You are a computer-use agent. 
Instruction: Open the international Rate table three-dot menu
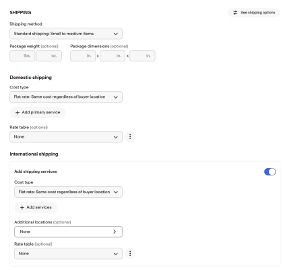130,253
